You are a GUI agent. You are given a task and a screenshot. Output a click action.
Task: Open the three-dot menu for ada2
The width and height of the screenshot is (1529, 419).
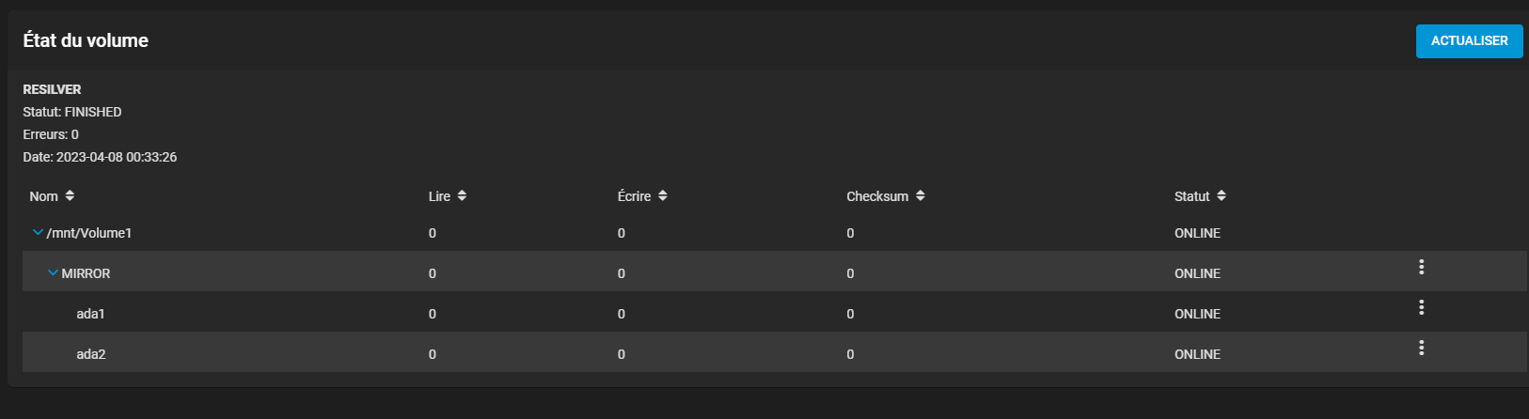pyautogui.click(x=1421, y=349)
